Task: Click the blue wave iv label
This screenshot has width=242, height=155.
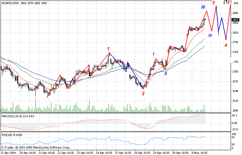Action: [210, 35]
